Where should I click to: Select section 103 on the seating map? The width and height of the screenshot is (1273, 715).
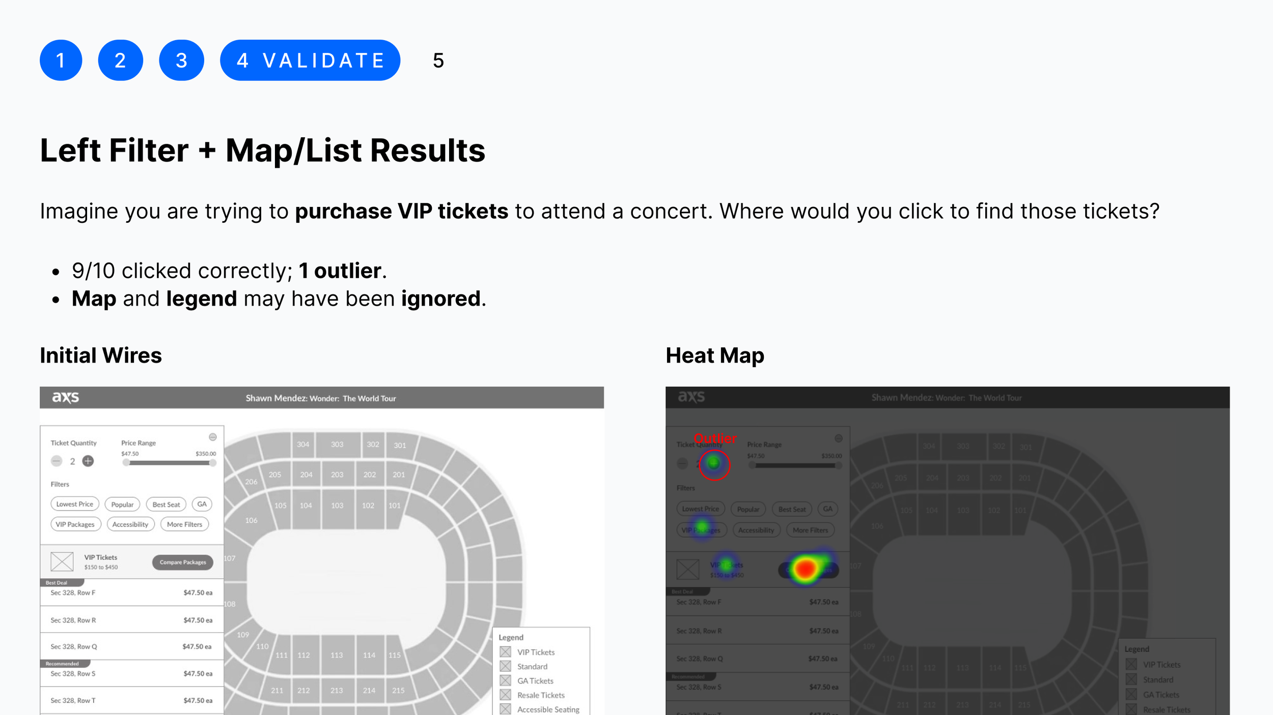tap(337, 505)
